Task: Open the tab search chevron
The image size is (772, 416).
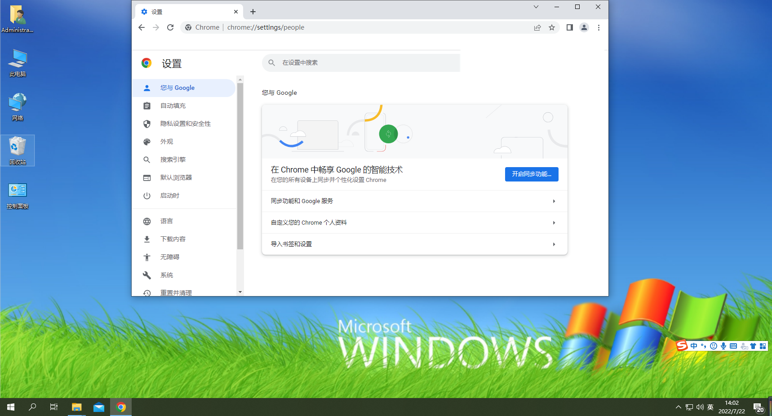Action: (x=536, y=7)
